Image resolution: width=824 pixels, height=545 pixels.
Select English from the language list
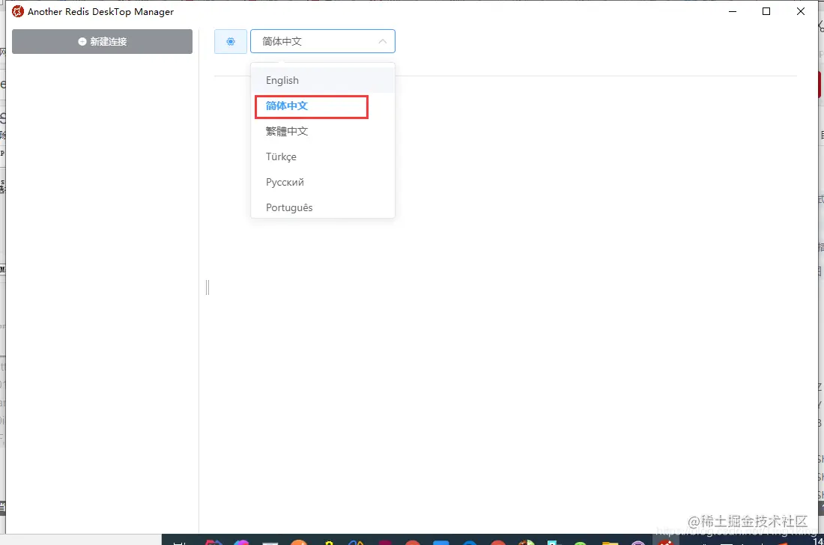[323, 80]
